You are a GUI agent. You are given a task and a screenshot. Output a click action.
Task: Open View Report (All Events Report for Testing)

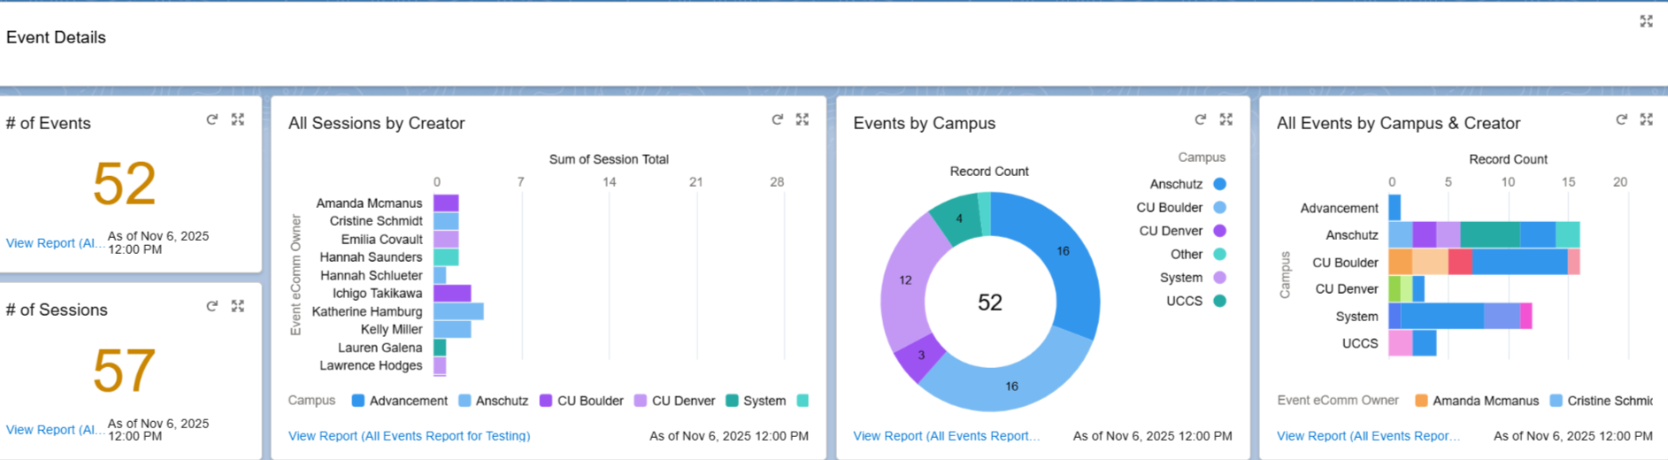(x=409, y=436)
